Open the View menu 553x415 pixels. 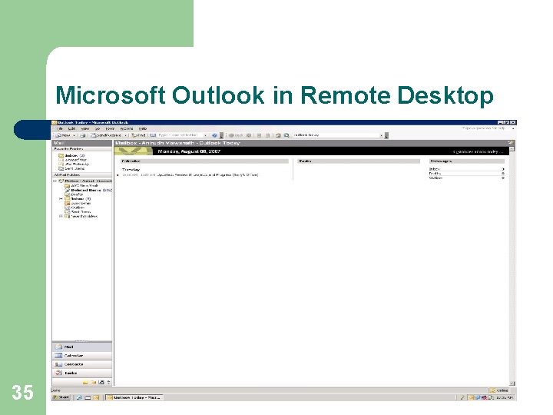[85, 129]
